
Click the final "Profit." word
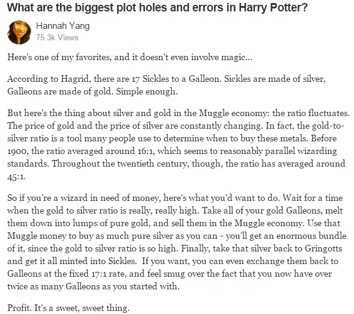point(20,308)
